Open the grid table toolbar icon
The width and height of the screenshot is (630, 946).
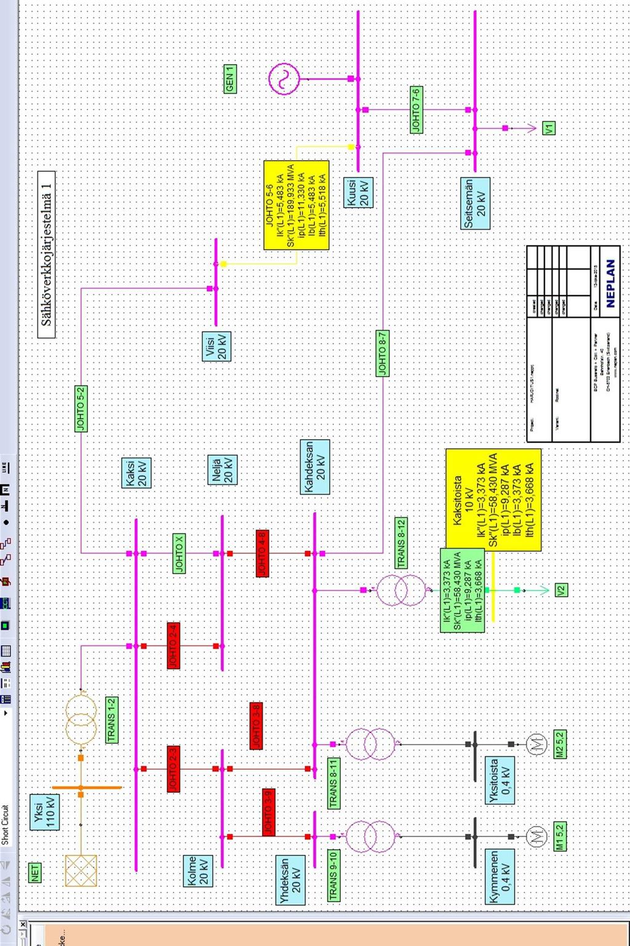point(6,651)
